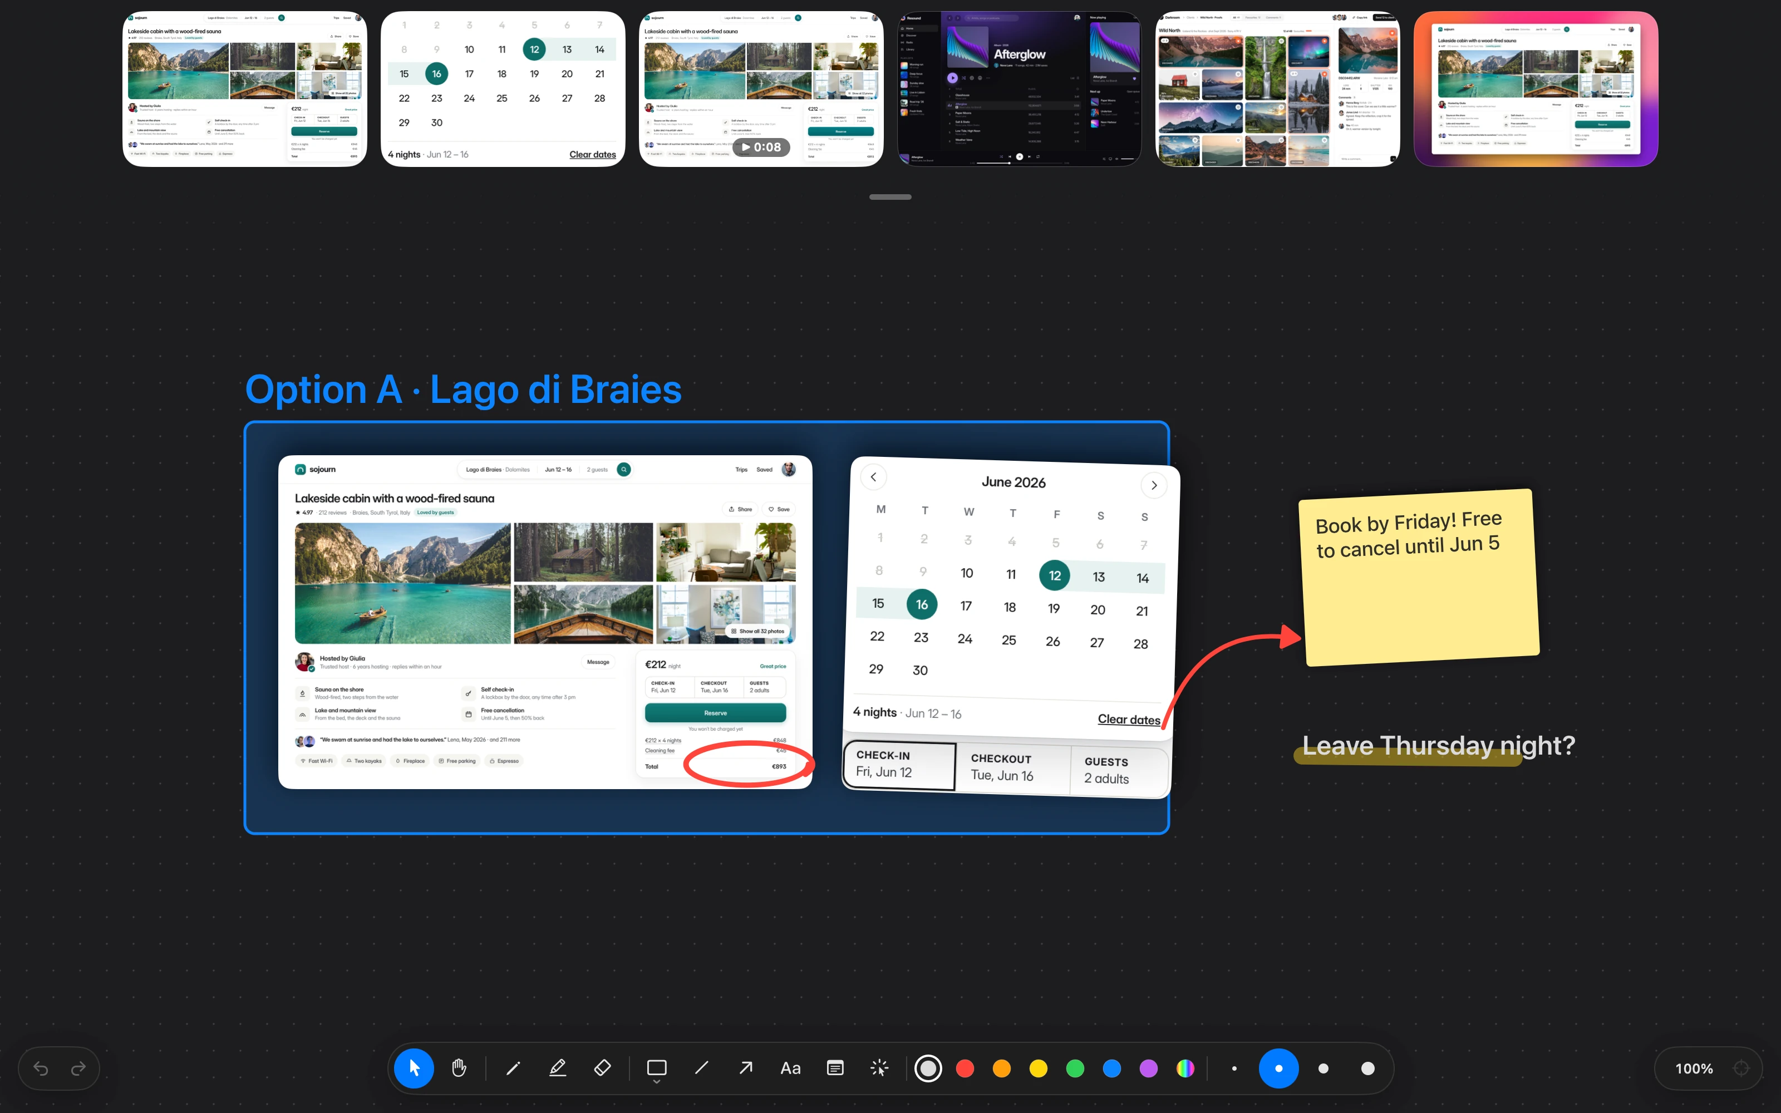Select the Option A Lago di Braies title

click(463, 390)
